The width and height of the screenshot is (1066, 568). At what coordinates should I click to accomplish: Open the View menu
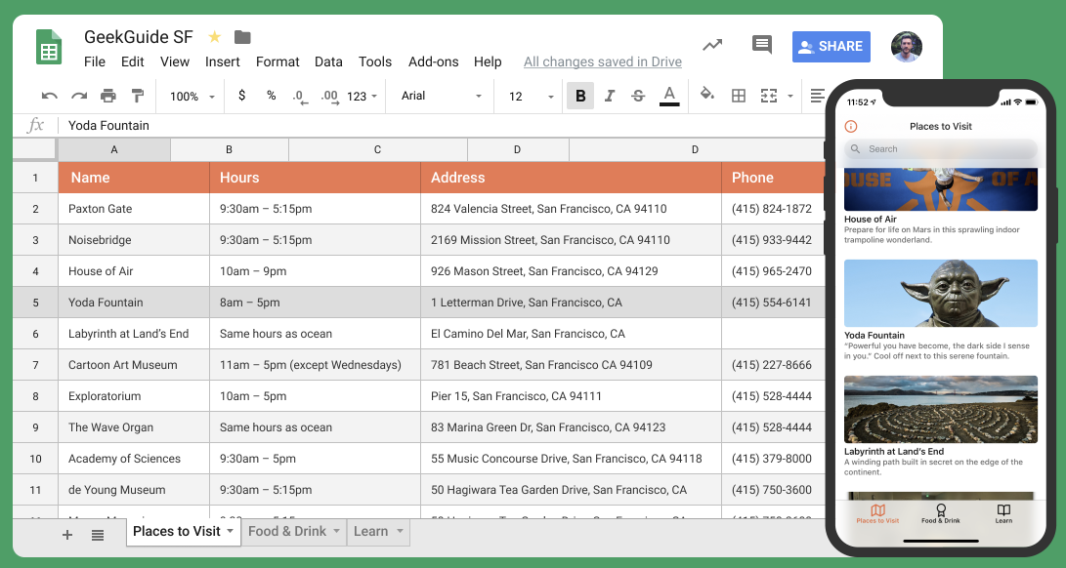[x=175, y=61]
